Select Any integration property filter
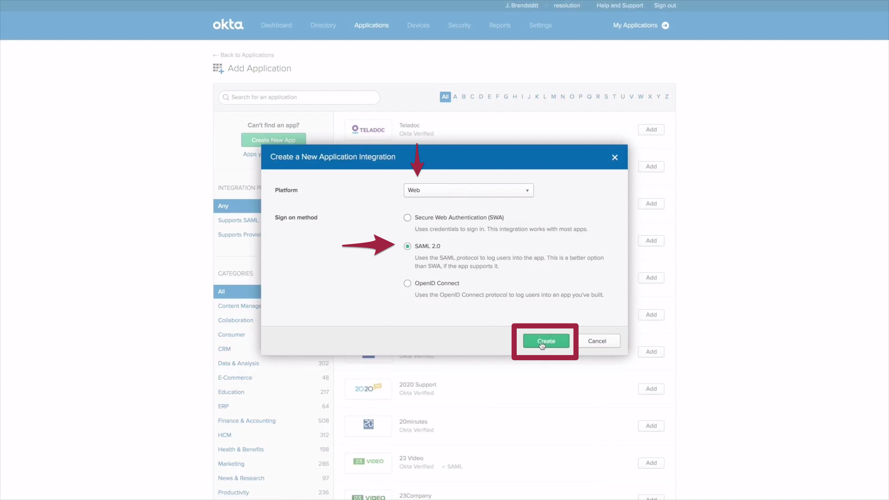Viewport: 889px width, 500px height. tap(237, 206)
